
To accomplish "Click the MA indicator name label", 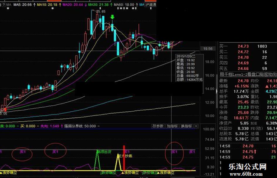I will point(9,5).
